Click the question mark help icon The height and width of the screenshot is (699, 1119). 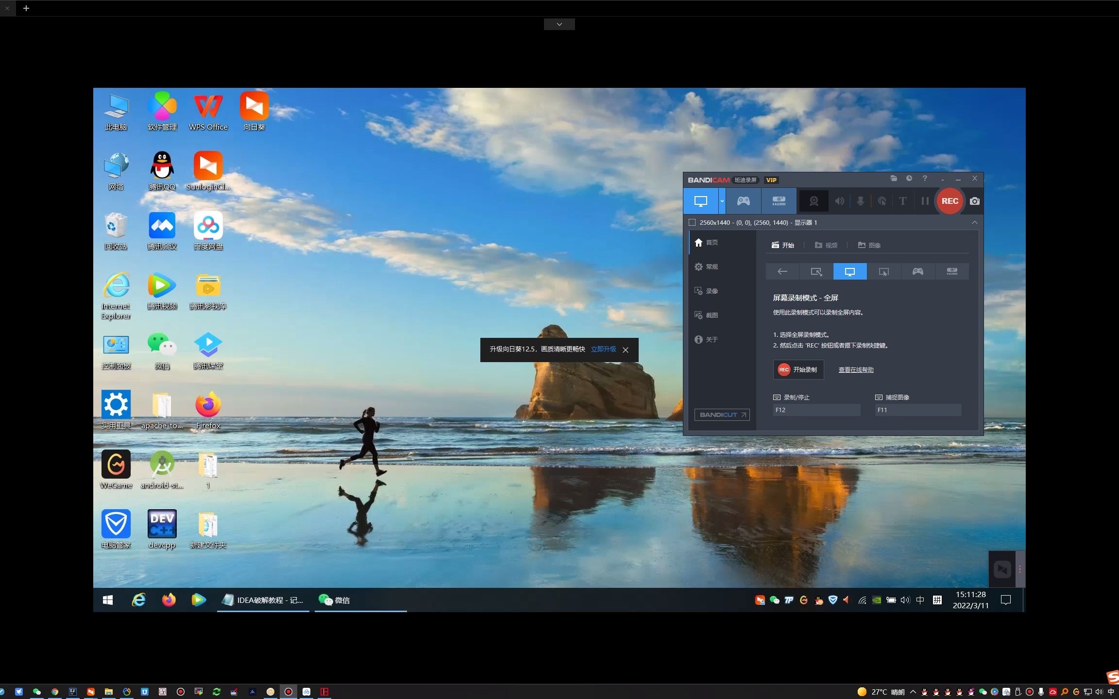click(x=925, y=179)
